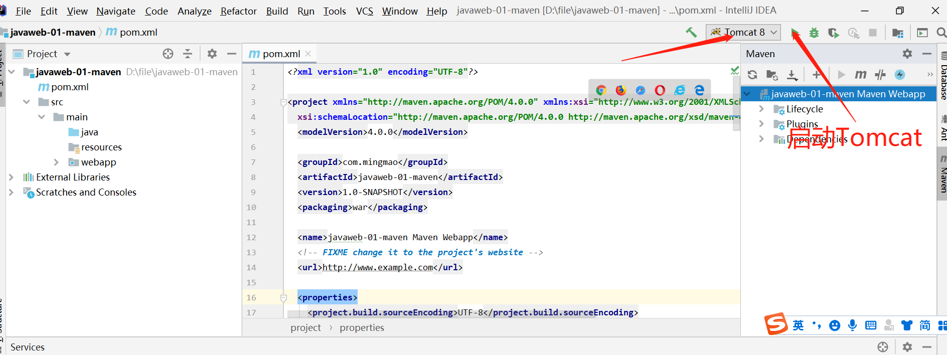This screenshot has height=355, width=947.
Task: Collapse the properties tag fold marker at line 16
Action: [x=283, y=298]
